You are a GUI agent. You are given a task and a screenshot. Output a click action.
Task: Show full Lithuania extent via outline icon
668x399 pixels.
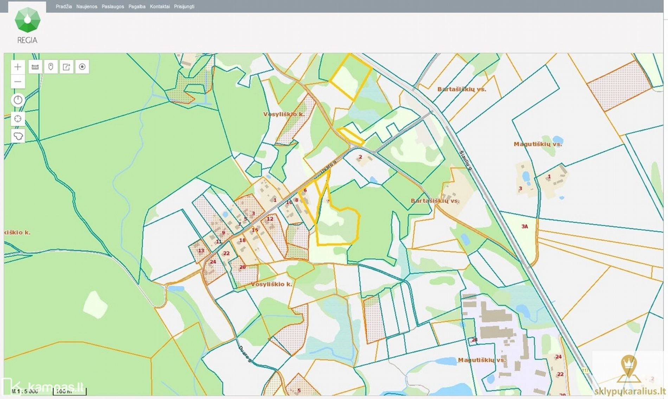pos(18,136)
